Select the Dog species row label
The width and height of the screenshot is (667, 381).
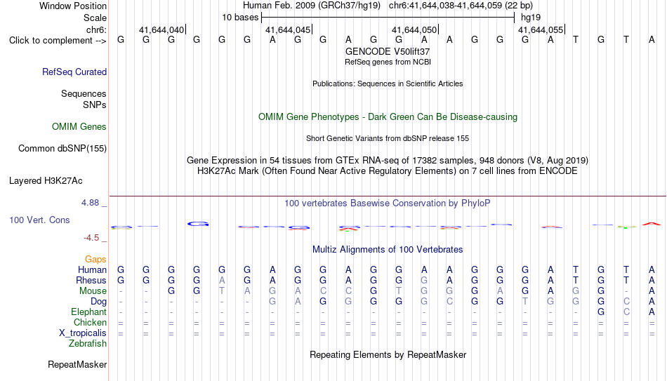point(98,302)
